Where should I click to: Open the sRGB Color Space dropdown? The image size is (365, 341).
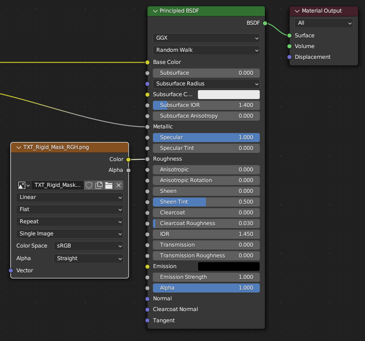point(88,246)
